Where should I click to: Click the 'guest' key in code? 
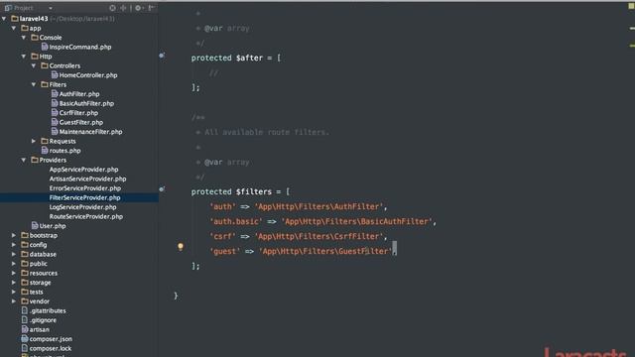pyautogui.click(x=225, y=251)
